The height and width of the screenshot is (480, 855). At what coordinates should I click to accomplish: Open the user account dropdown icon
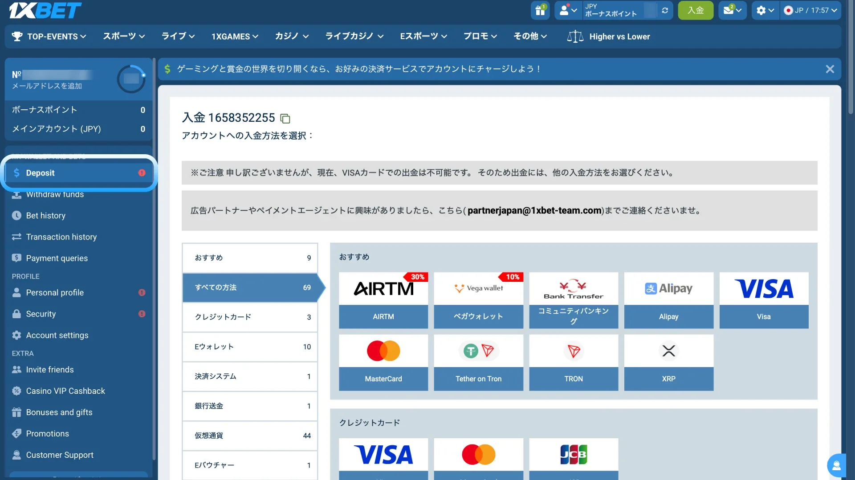[x=568, y=10]
